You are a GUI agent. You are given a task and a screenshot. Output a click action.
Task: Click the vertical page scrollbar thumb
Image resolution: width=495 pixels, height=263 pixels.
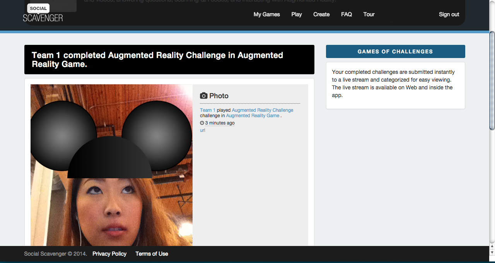pos(492,80)
